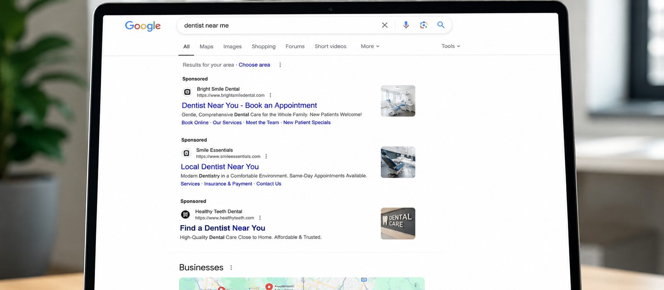Switch to the Maps tab
The image size is (664, 290).
[x=206, y=47]
